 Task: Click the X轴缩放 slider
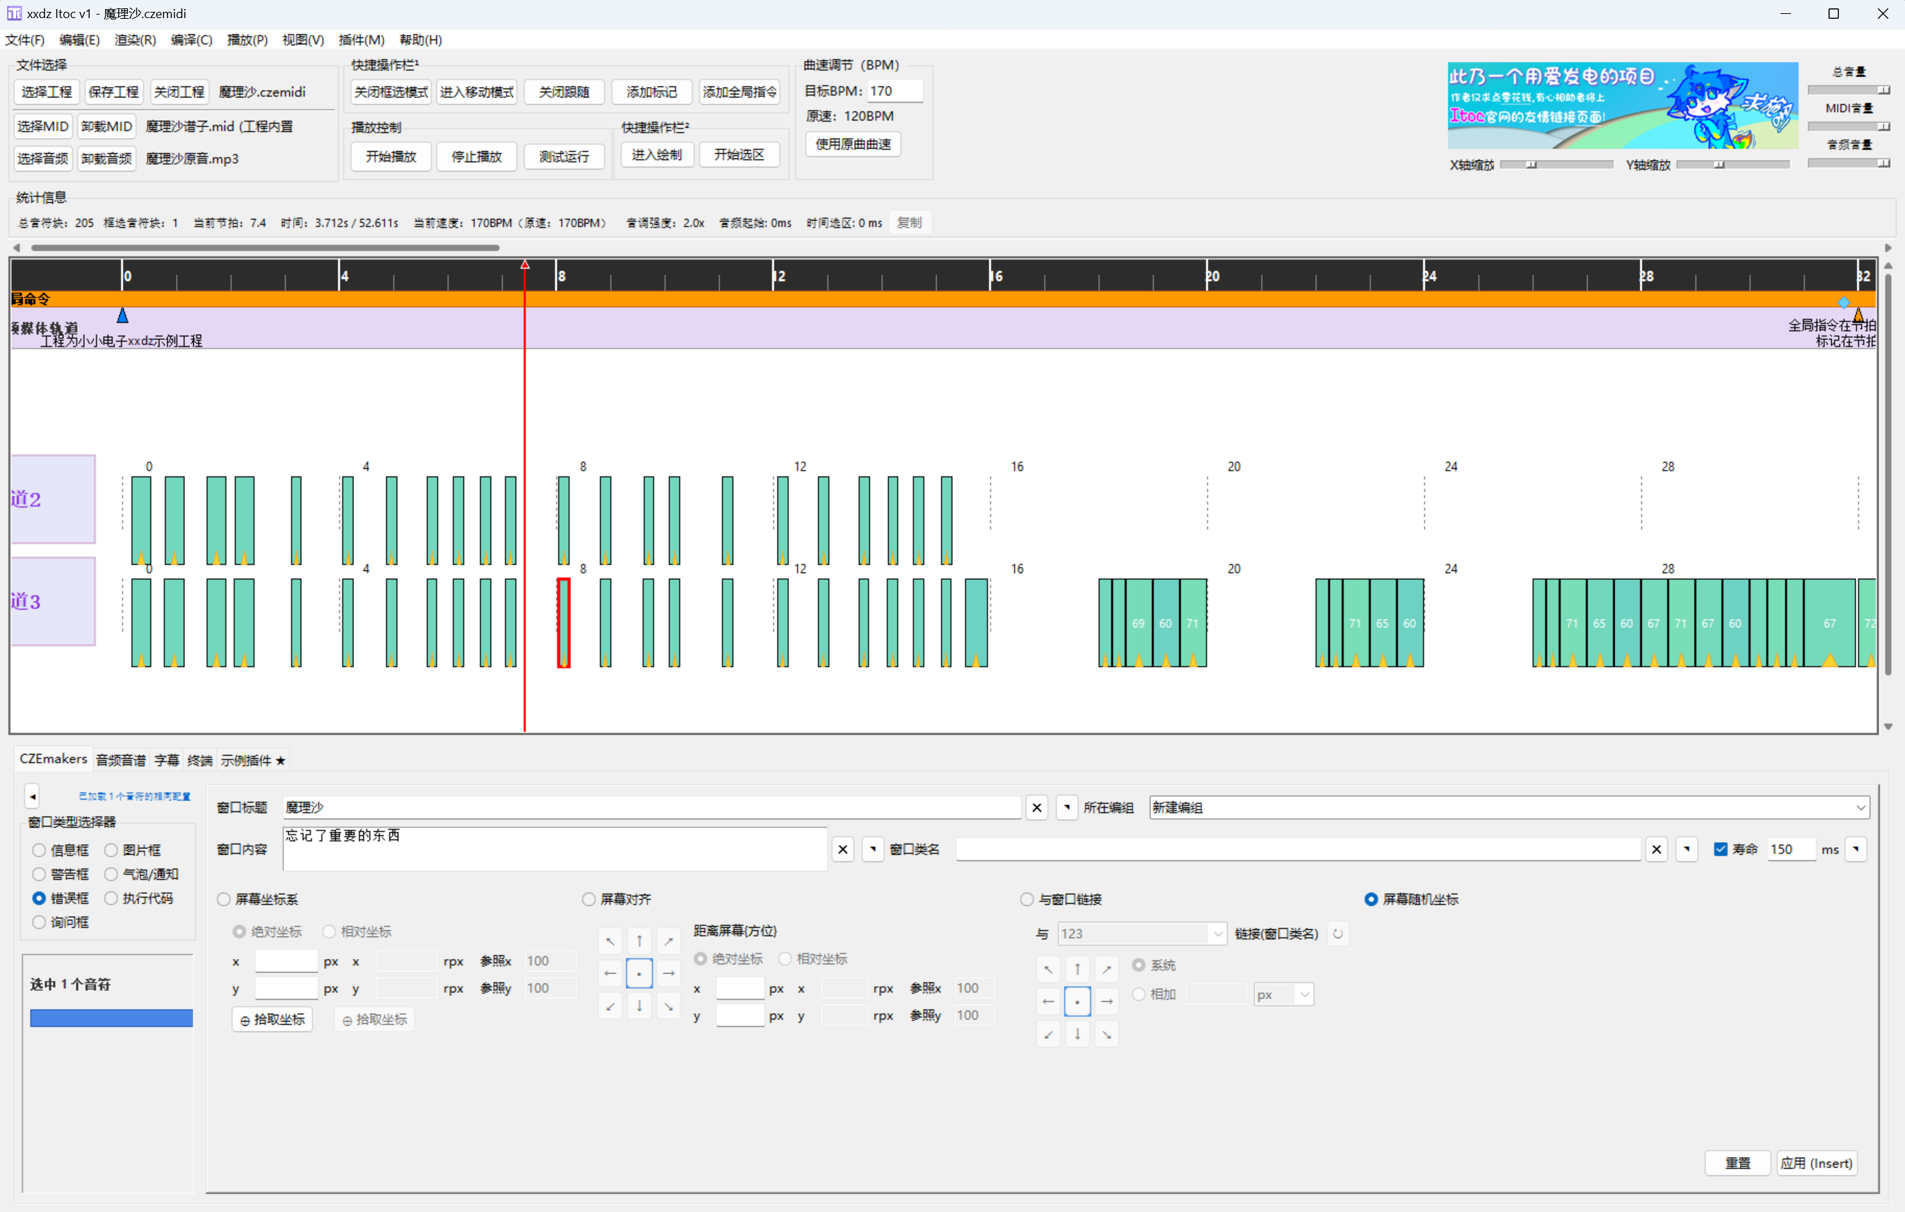(x=1555, y=165)
